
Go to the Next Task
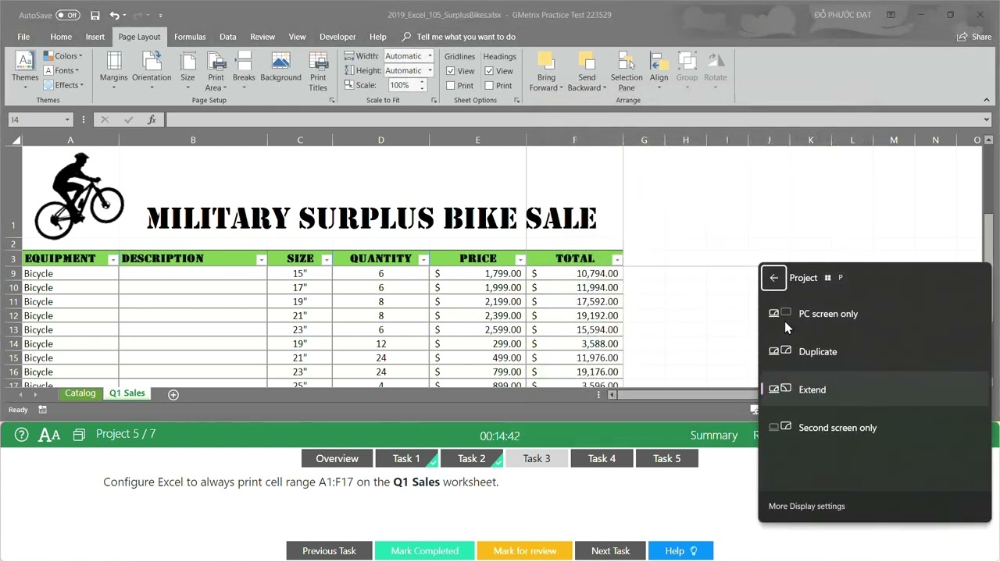pyautogui.click(x=610, y=551)
